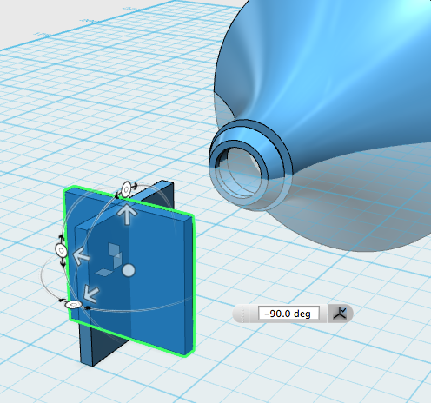Click the -90.0 deg angle field
This screenshot has width=431, height=403.
coord(288,314)
